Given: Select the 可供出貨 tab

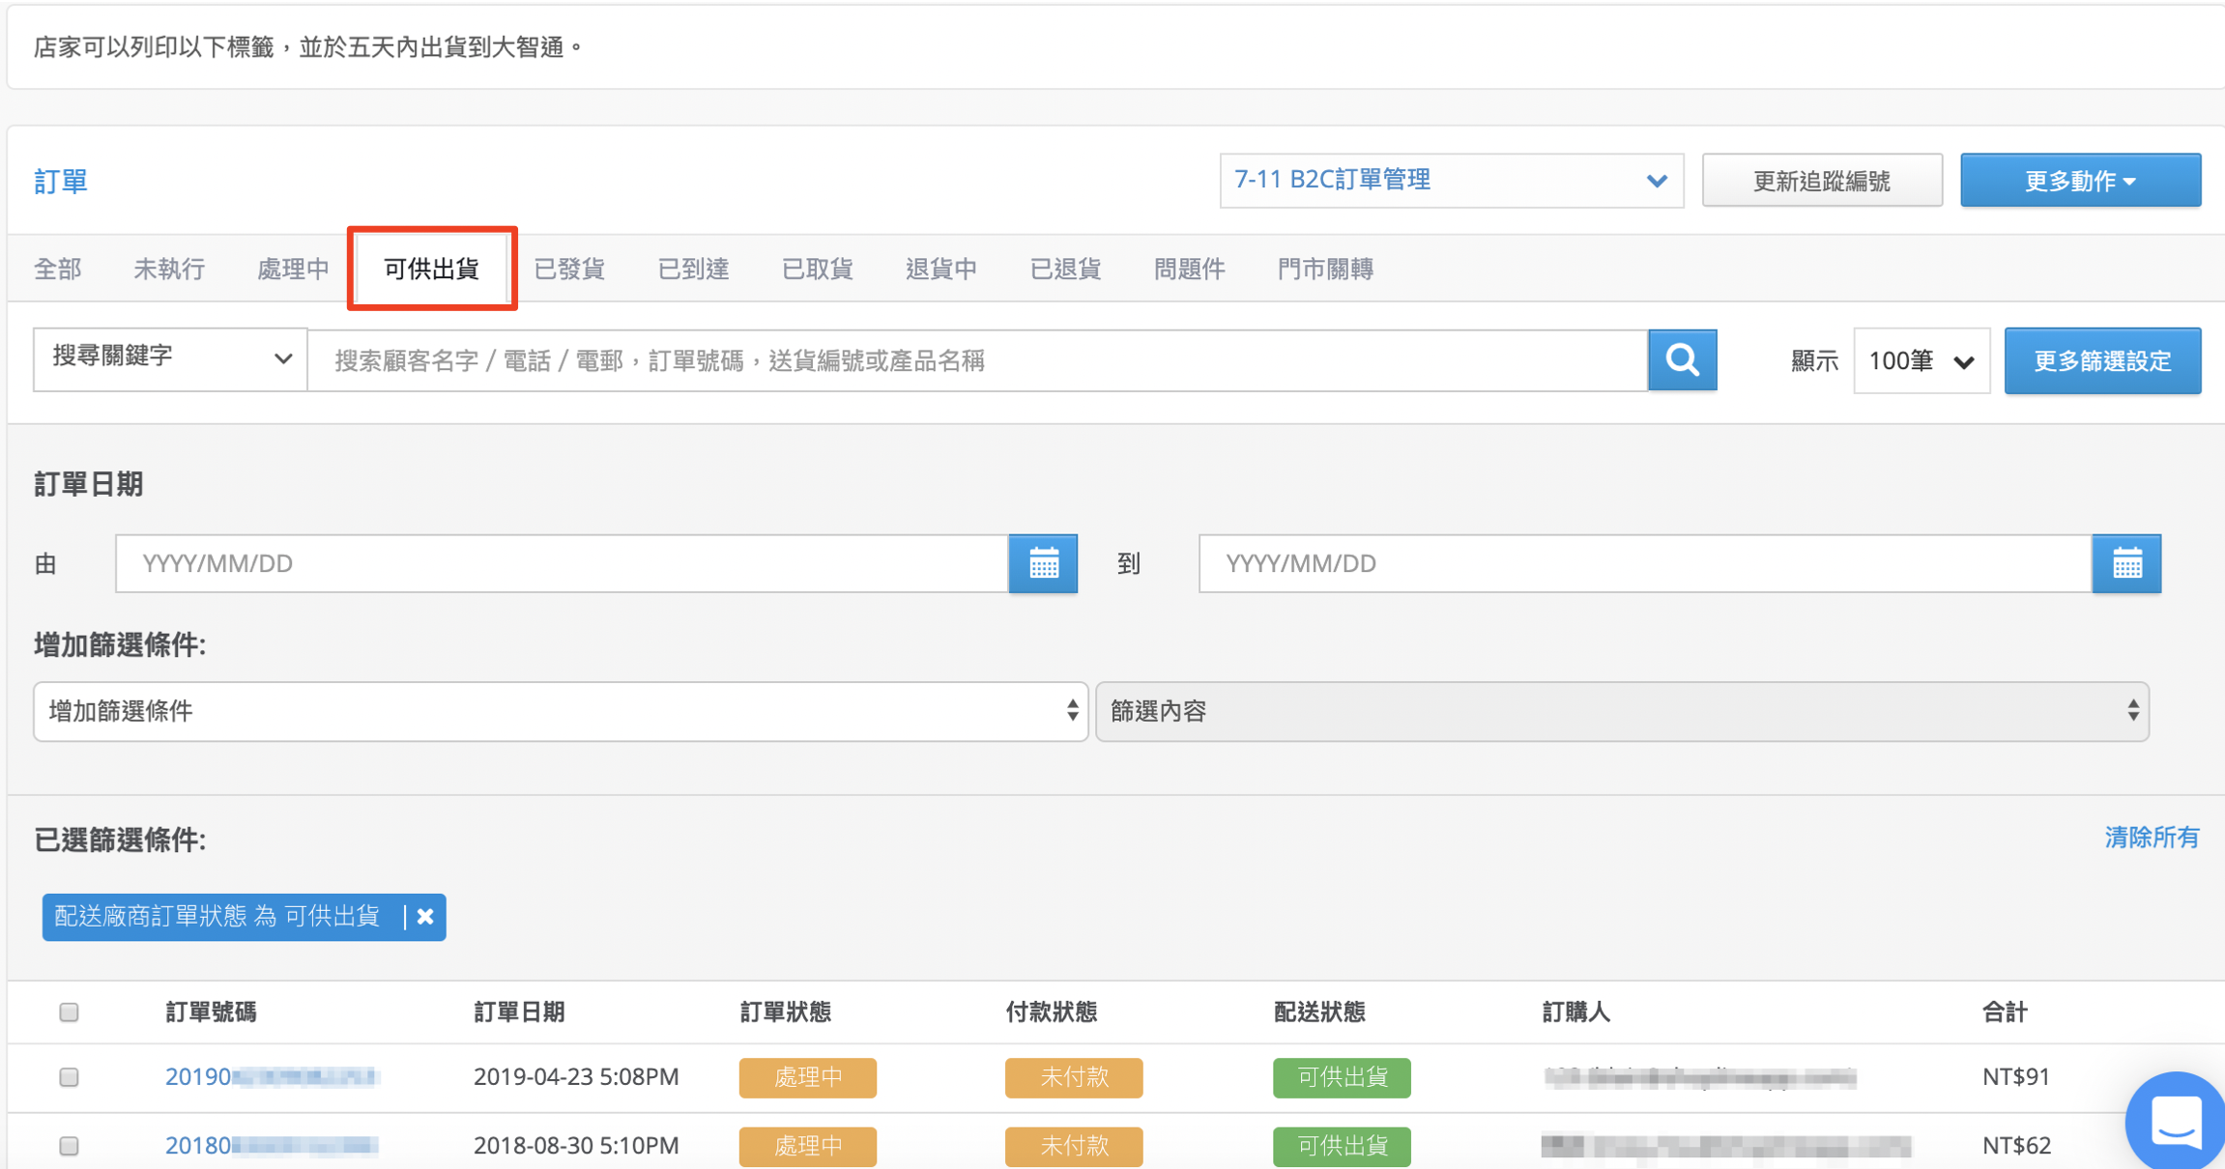Looking at the screenshot, I should point(432,269).
